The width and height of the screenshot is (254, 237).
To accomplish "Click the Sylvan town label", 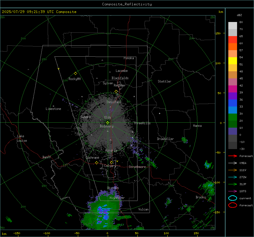I will (108, 83).
